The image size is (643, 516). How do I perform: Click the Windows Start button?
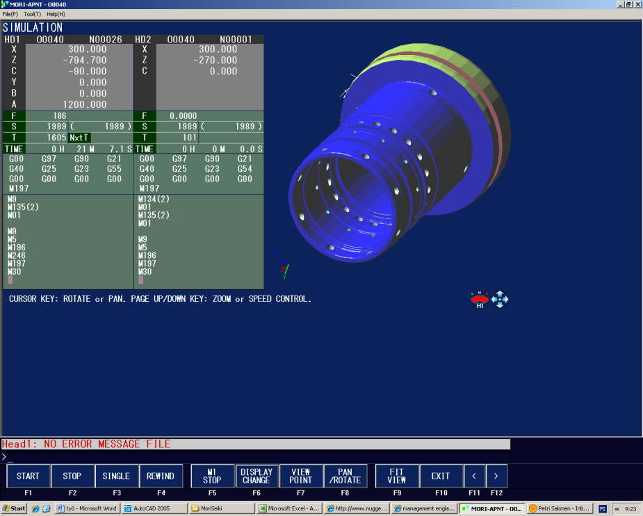click(x=13, y=508)
